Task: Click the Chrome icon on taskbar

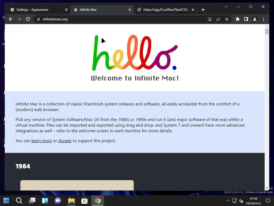Action: [x=97, y=201]
